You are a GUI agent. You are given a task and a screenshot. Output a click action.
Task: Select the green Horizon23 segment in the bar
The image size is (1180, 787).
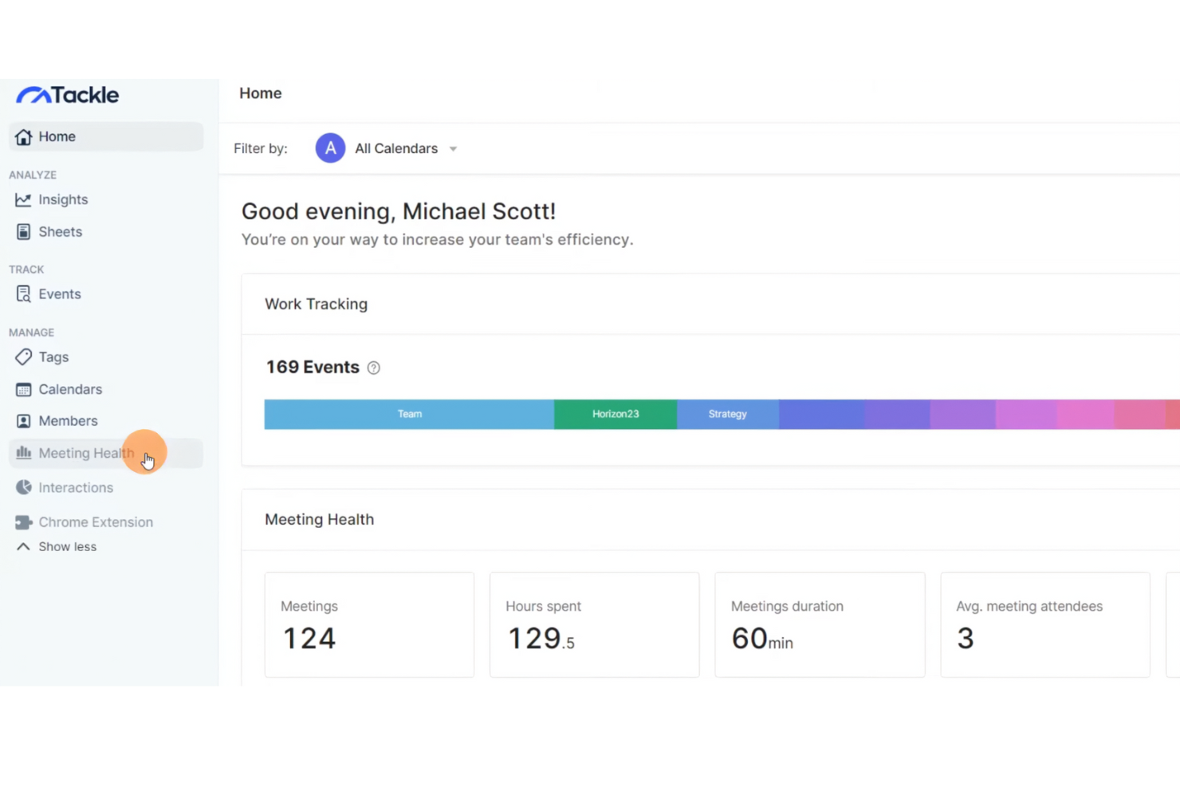click(x=615, y=414)
